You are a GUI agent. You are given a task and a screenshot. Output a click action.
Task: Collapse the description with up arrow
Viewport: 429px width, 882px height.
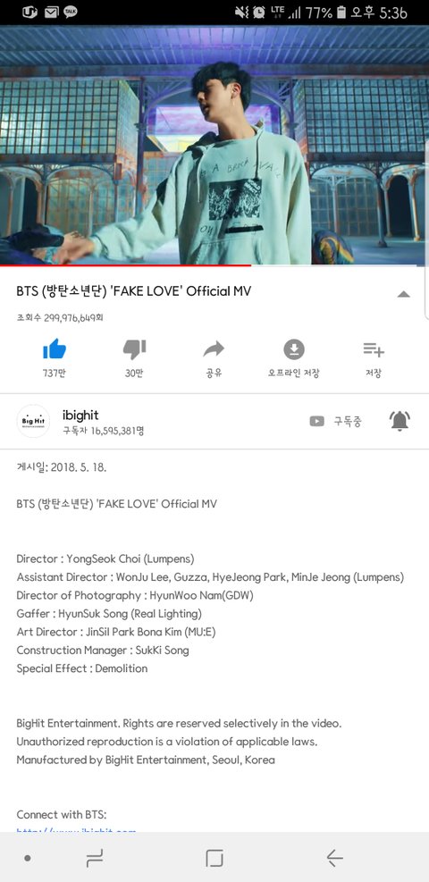tap(404, 294)
